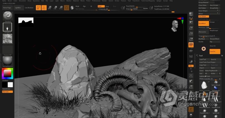Click the Close Holes button

[x=204, y=5]
